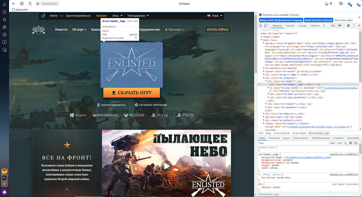Viewport: 362px width, 197px height.
Task: Expand the gj-menu element node
Action: coord(264,43)
